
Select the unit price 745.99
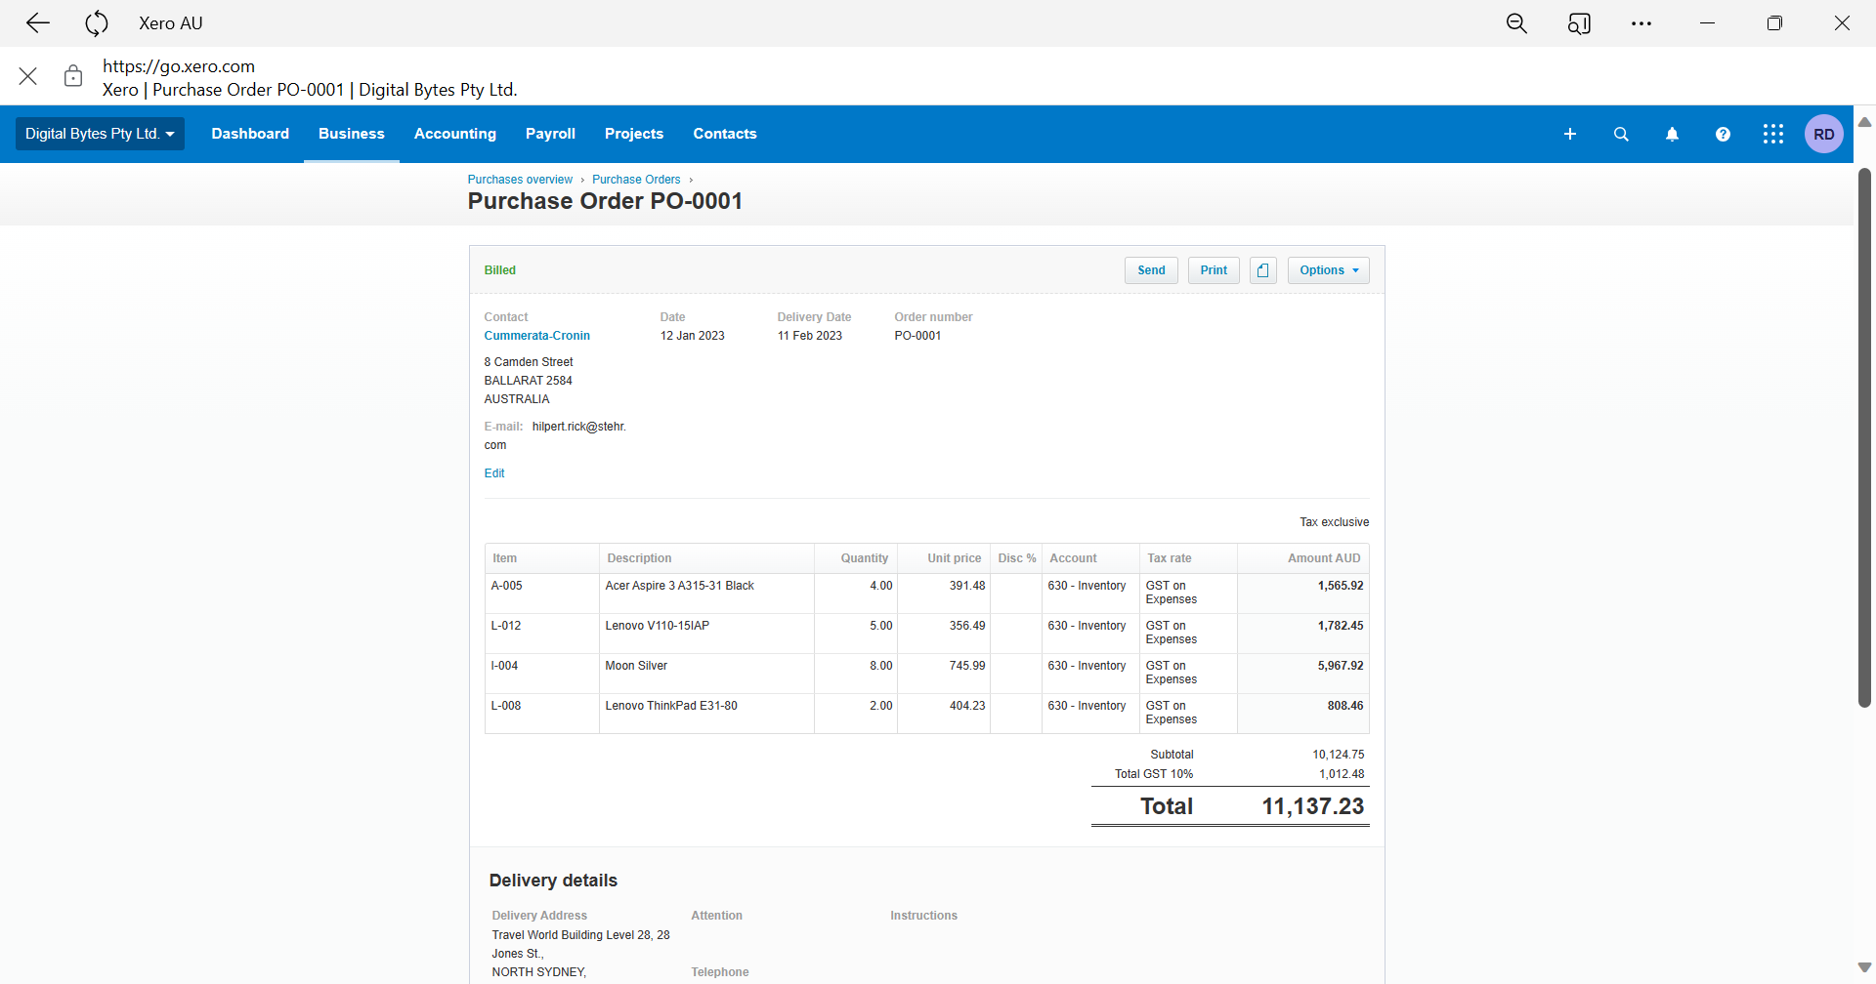(x=967, y=666)
